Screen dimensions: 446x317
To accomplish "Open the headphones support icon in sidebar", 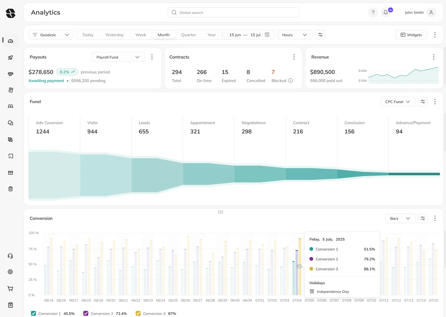I will (11, 256).
